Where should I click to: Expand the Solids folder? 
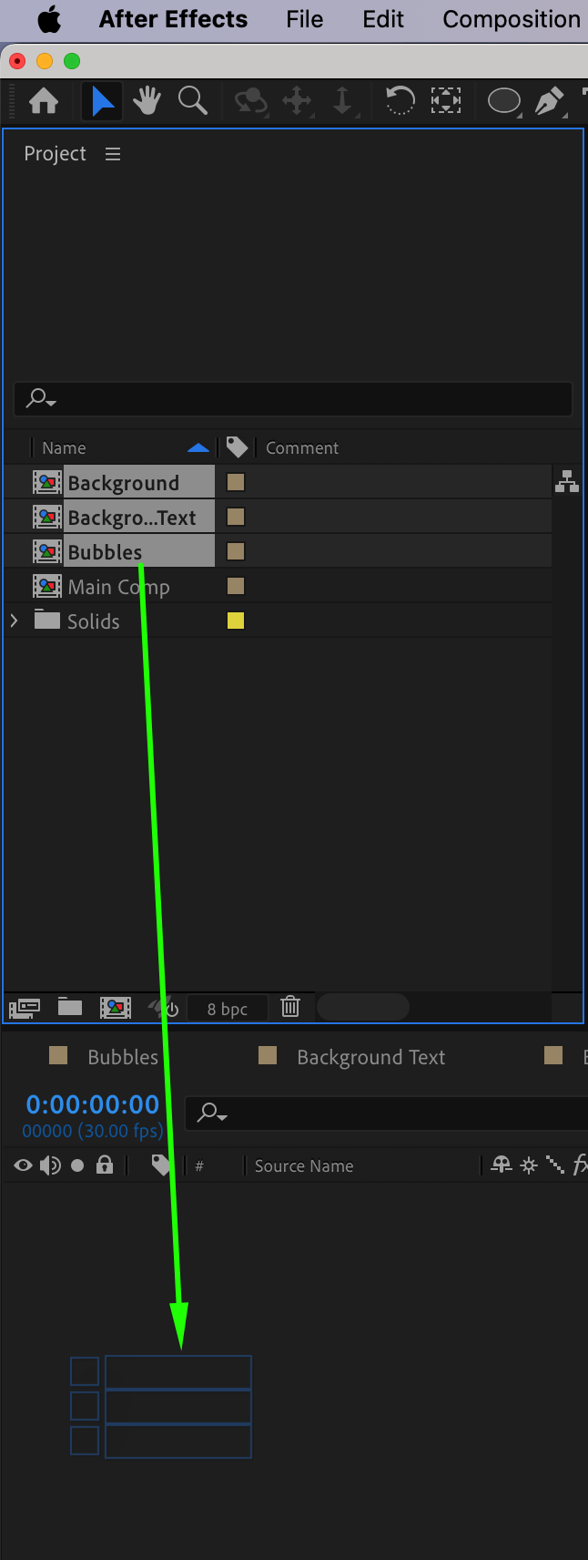(x=14, y=621)
